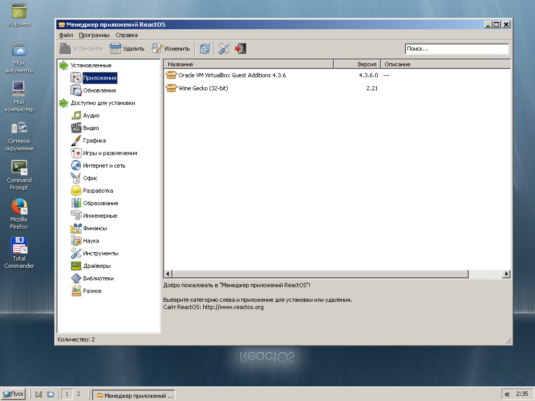Screen dimensions: 535x401
Task: Open the Программы menu
Action: [x=94, y=35]
